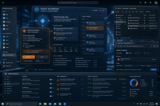Open the taskbar notification center icon
This screenshot has width=160, height=106.
point(157,104)
